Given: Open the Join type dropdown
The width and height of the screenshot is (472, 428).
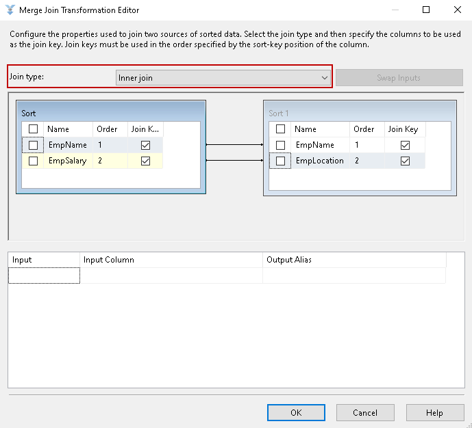Looking at the screenshot, I should click(x=223, y=78).
